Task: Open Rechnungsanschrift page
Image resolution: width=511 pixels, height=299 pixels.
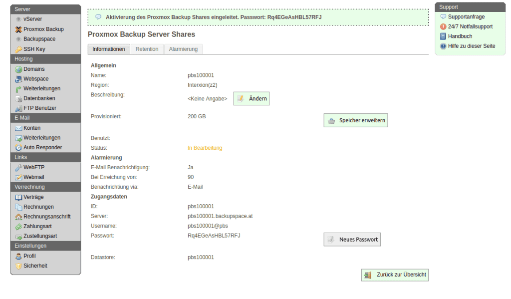Action: pos(47,217)
